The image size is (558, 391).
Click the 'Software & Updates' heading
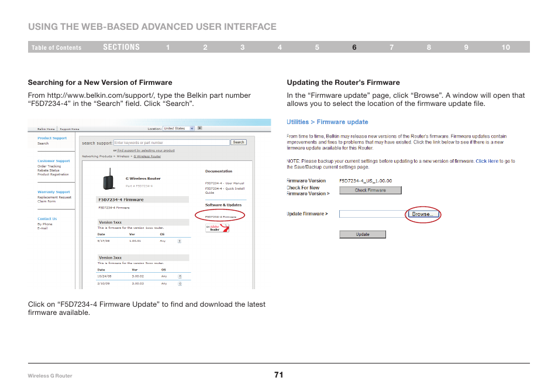pyautogui.click(x=223, y=205)
